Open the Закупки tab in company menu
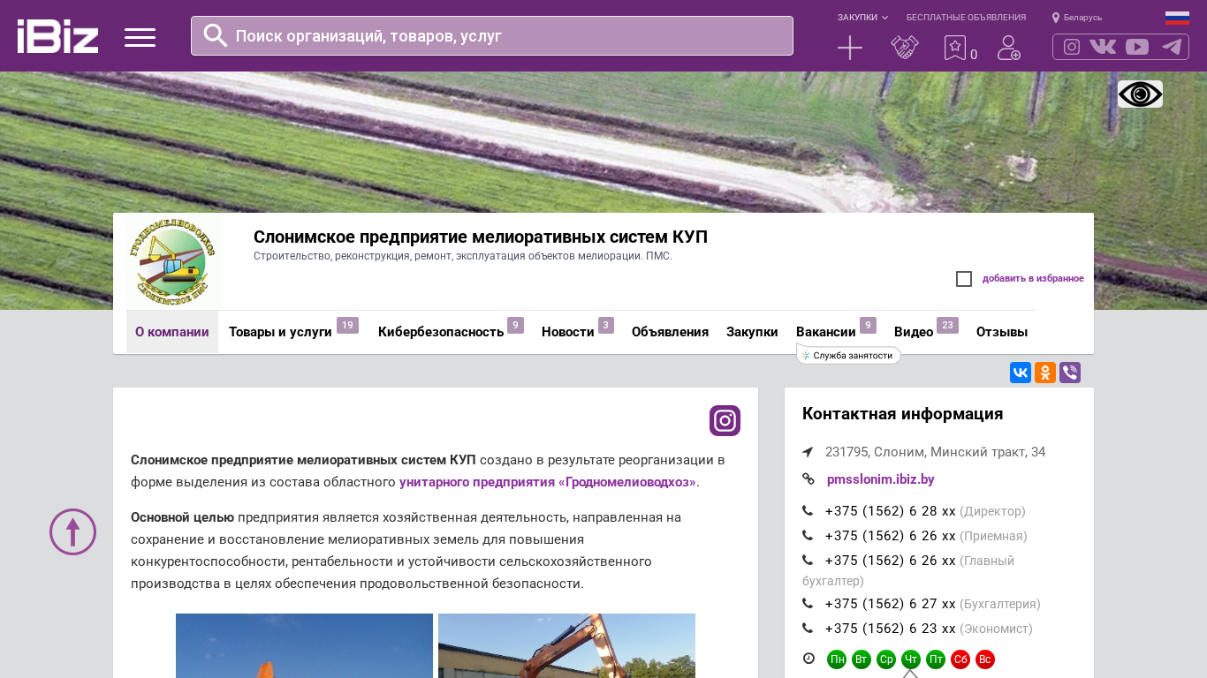The image size is (1207, 678). coord(752,332)
